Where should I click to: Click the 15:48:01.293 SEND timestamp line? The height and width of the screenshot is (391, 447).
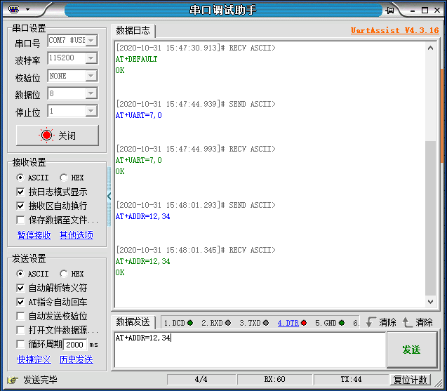(196, 205)
